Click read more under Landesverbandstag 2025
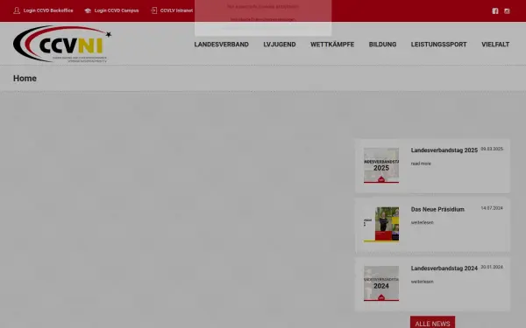The image size is (526, 328). (421, 164)
